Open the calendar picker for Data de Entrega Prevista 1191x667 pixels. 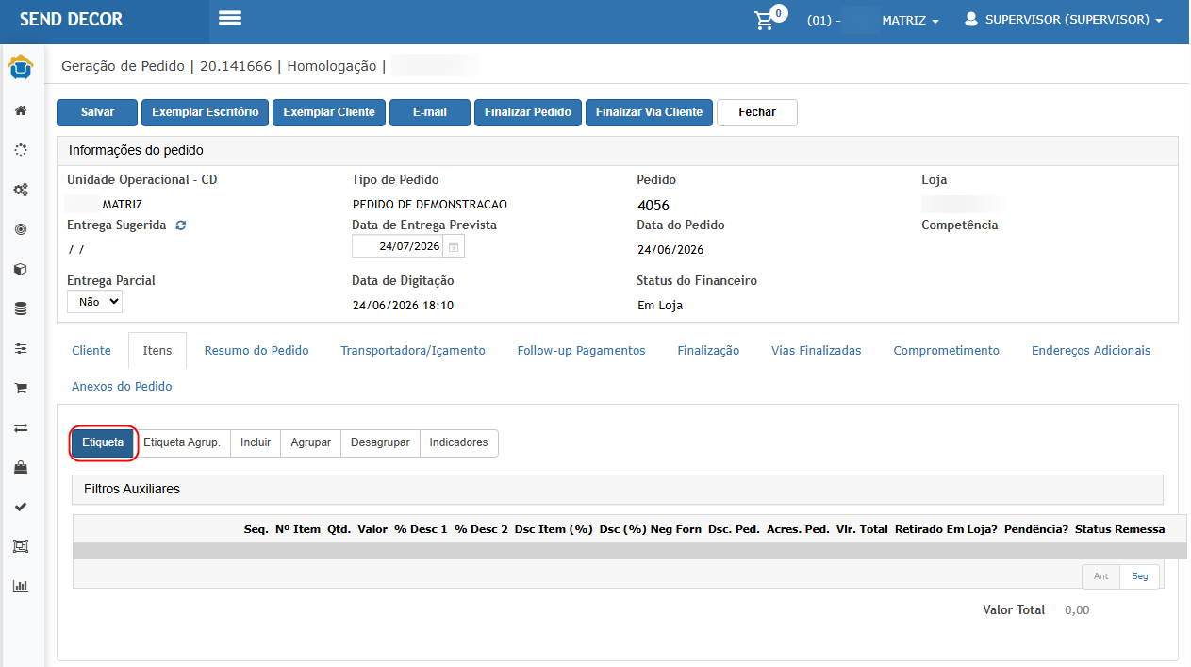coord(454,246)
